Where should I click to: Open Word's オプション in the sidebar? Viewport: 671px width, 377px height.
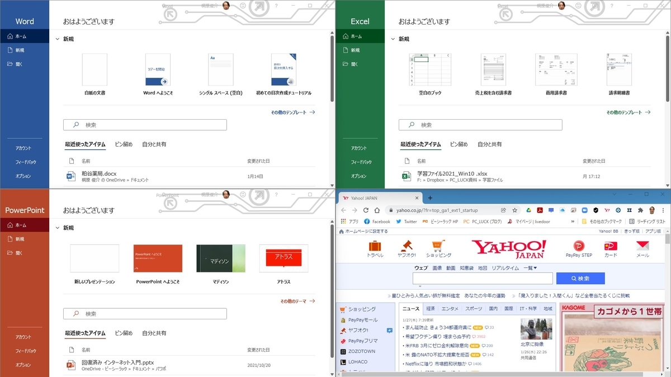pos(23,176)
